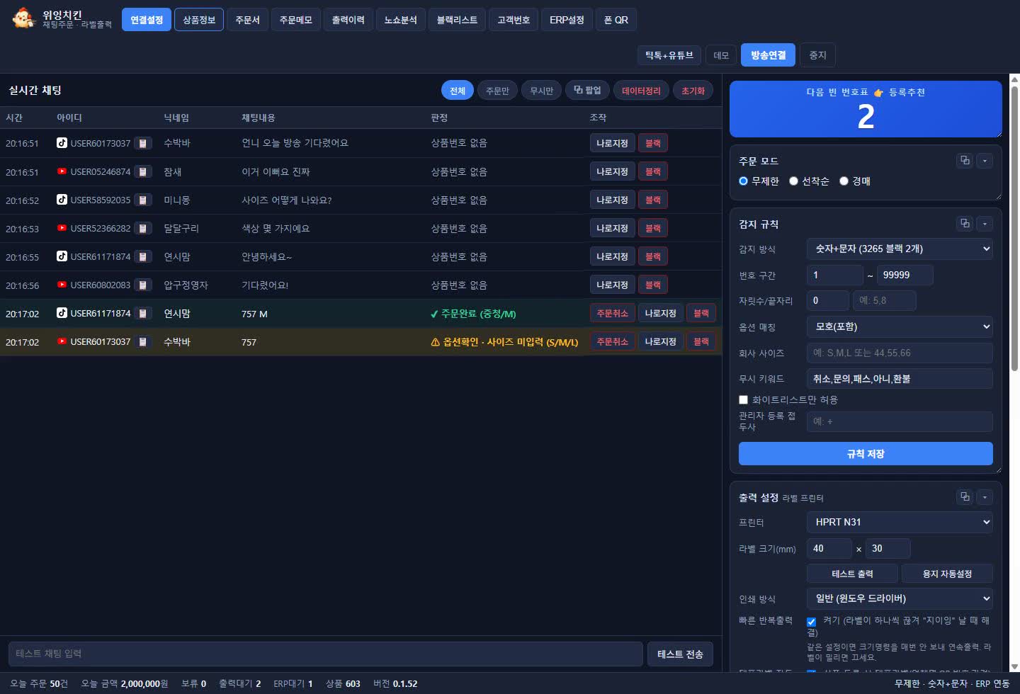Click the YouTube icon for 압구정영자's row
Image resolution: width=1020 pixels, height=694 pixels.
pos(62,285)
